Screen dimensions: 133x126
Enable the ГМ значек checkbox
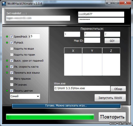pos(12,85)
